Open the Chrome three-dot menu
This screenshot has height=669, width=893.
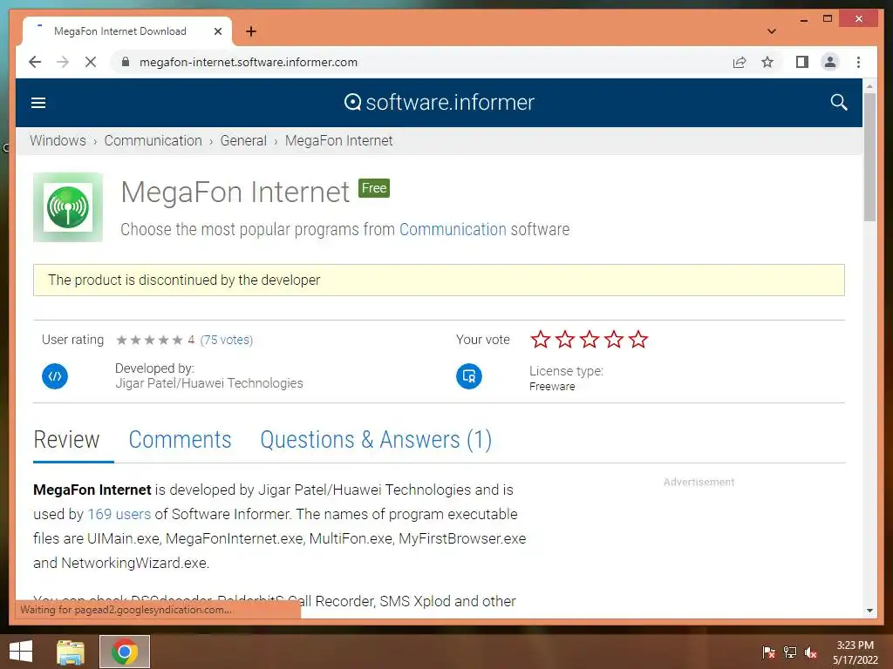coord(858,62)
